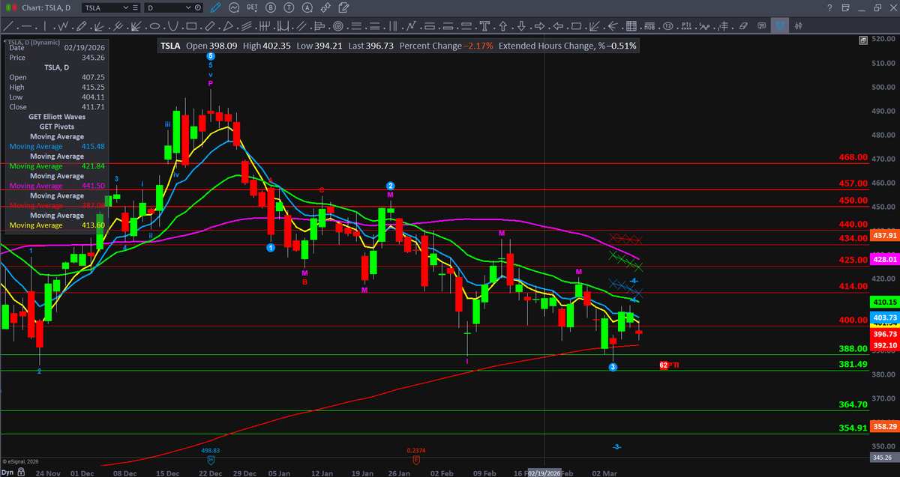This screenshot has width=900, height=477.
Task: Select the upright rectangle drawing tool
Action: click(x=191, y=26)
